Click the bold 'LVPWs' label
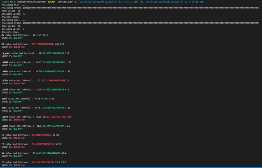 (x=5, y=71)
